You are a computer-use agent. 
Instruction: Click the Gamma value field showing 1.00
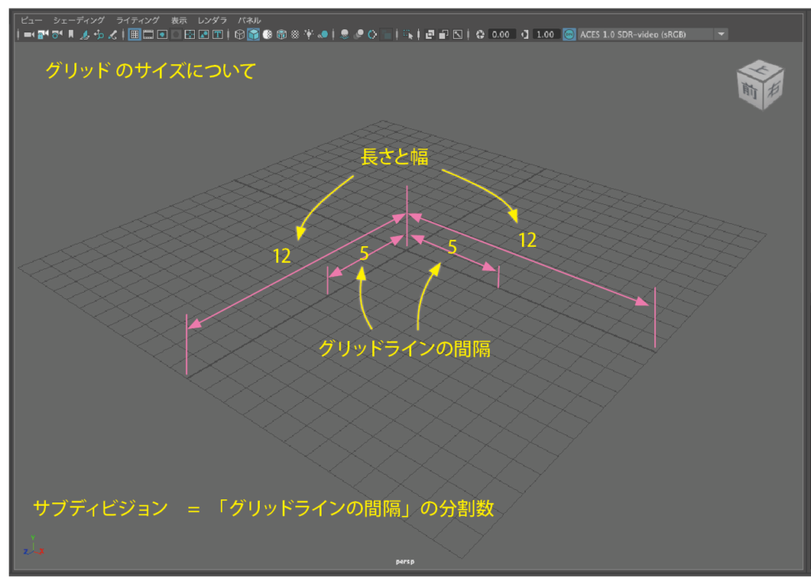pos(545,35)
